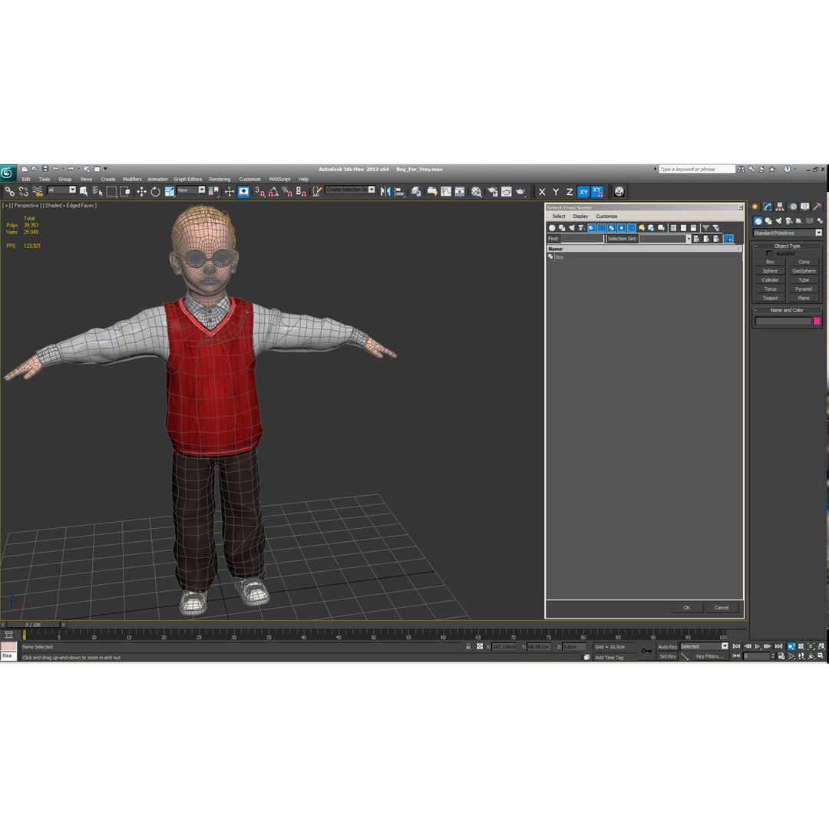The width and height of the screenshot is (829, 829).
Task: Restrict transform to the Y axis
Action: coord(556,192)
